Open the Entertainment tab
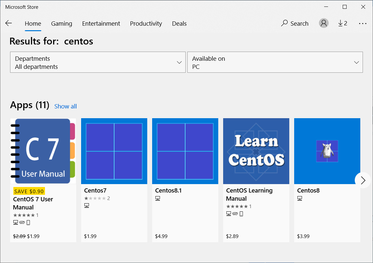This screenshot has width=373, height=263. click(101, 23)
